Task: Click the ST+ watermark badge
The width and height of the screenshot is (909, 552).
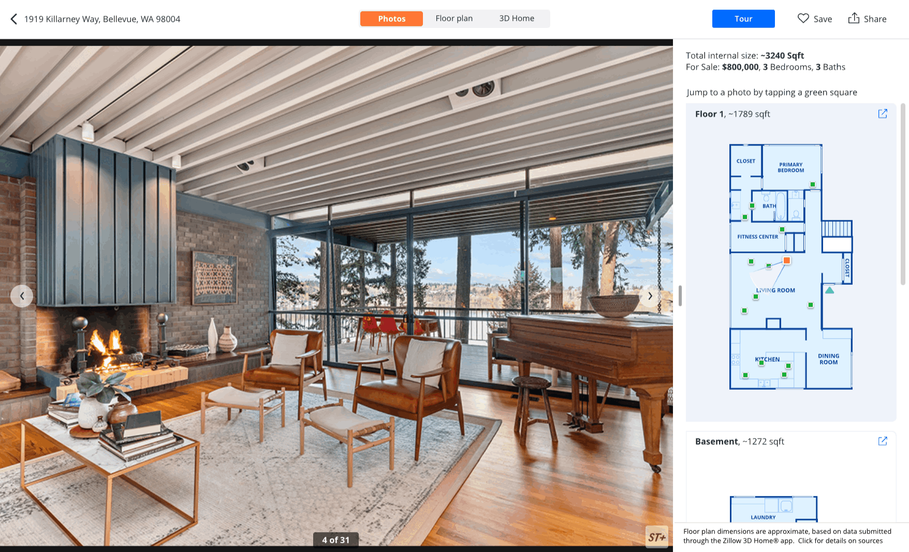Action: point(657,537)
